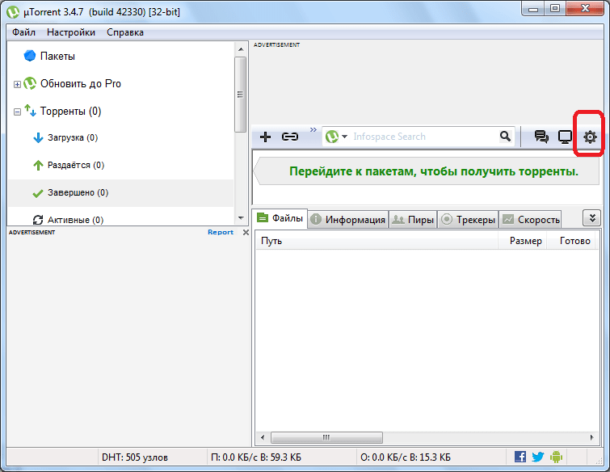The image size is (610, 472).
Task: Open the Файл menu
Action: [23, 32]
